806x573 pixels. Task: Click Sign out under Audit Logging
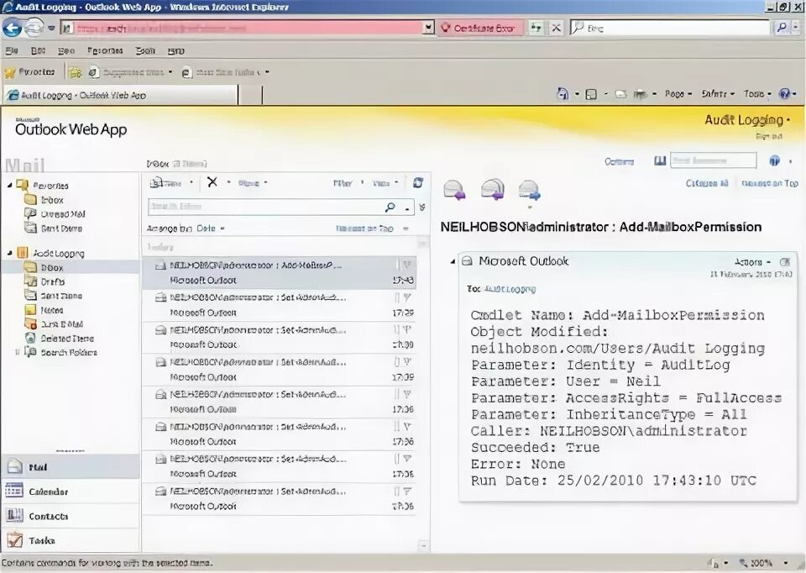[x=769, y=136]
